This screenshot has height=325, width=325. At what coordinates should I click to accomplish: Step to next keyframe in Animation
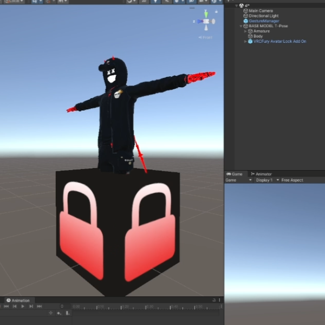tap(31, 307)
